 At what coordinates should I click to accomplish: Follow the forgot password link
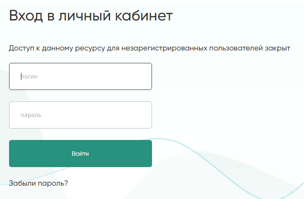tap(39, 182)
